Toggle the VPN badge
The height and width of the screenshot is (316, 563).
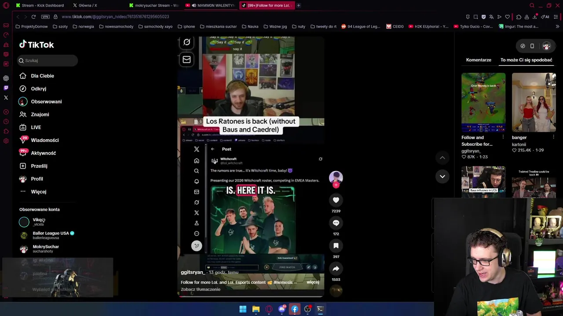(45, 17)
